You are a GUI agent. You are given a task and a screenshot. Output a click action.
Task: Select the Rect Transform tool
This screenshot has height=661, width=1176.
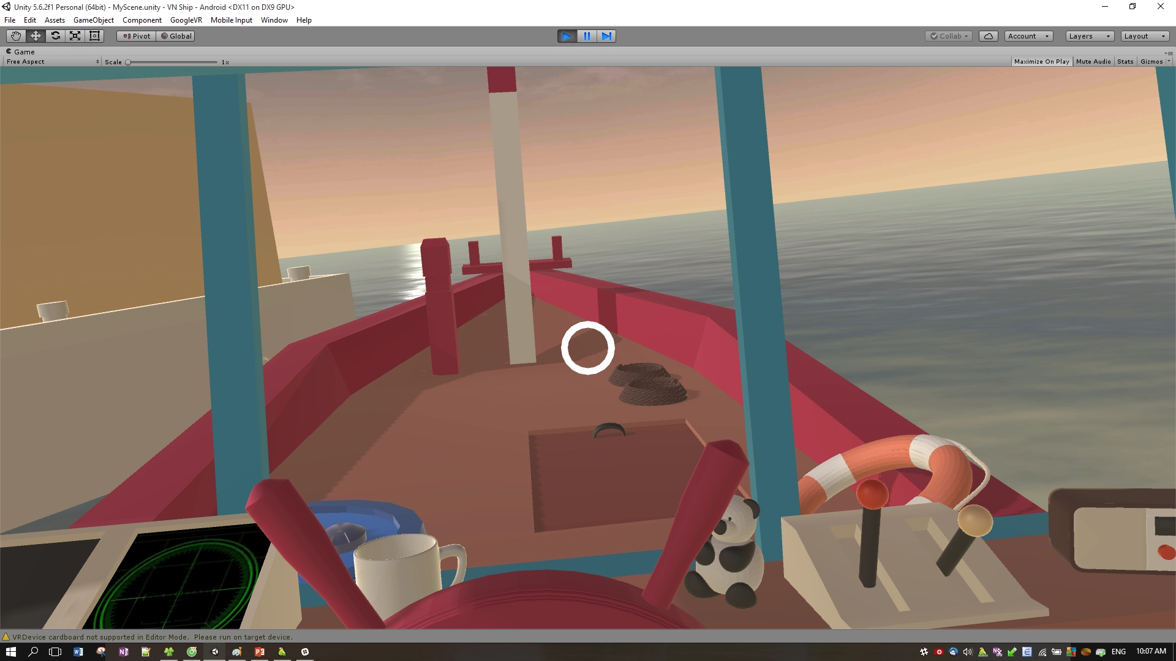tap(94, 36)
